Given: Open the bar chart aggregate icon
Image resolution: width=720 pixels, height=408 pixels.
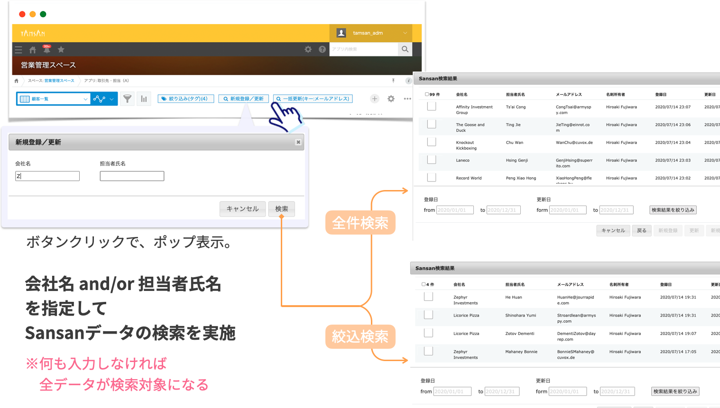Looking at the screenshot, I should click(143, 99).
